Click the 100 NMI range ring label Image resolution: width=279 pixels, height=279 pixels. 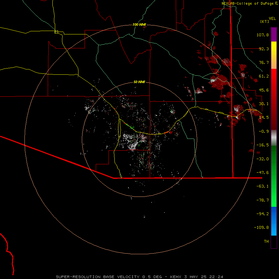click(x=139, y=24)
